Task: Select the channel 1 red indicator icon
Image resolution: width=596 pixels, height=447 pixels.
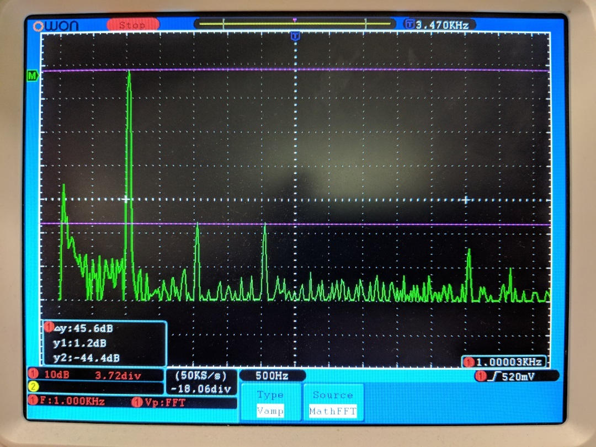Action: point(33,375)
